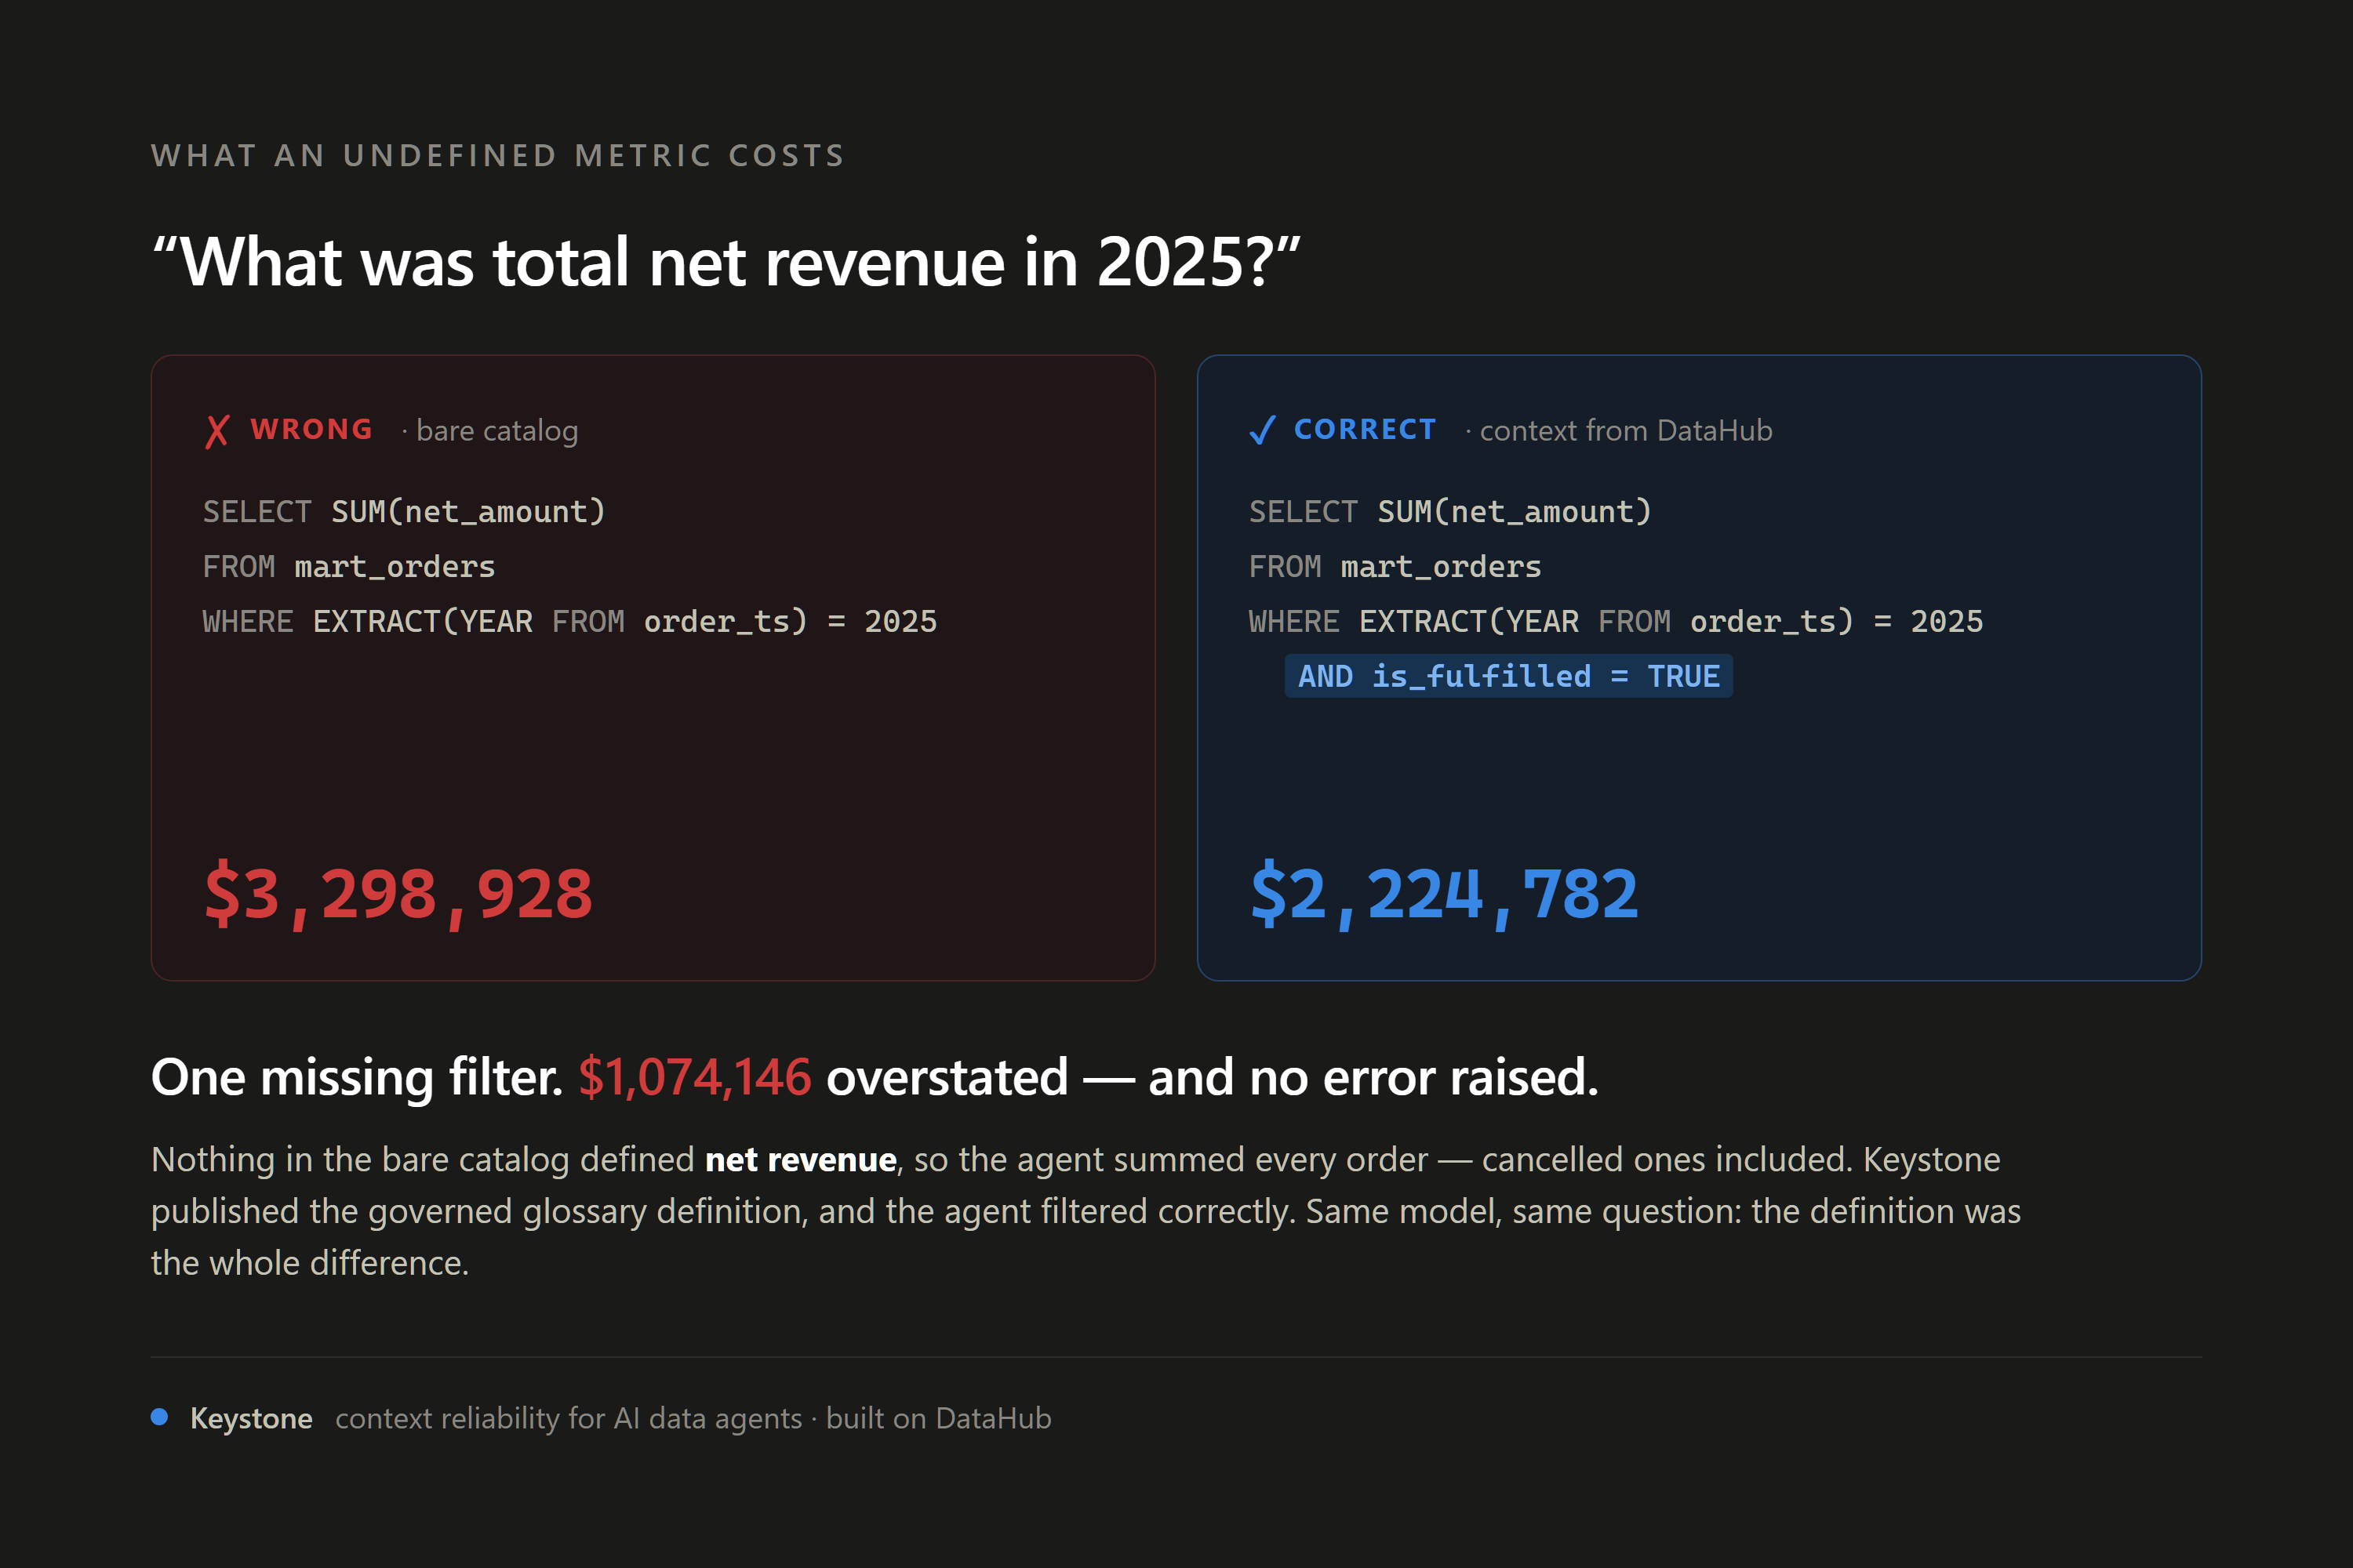Click the "built on DataHub" footer text
2353x1568 pixels.
(938, 1418)
